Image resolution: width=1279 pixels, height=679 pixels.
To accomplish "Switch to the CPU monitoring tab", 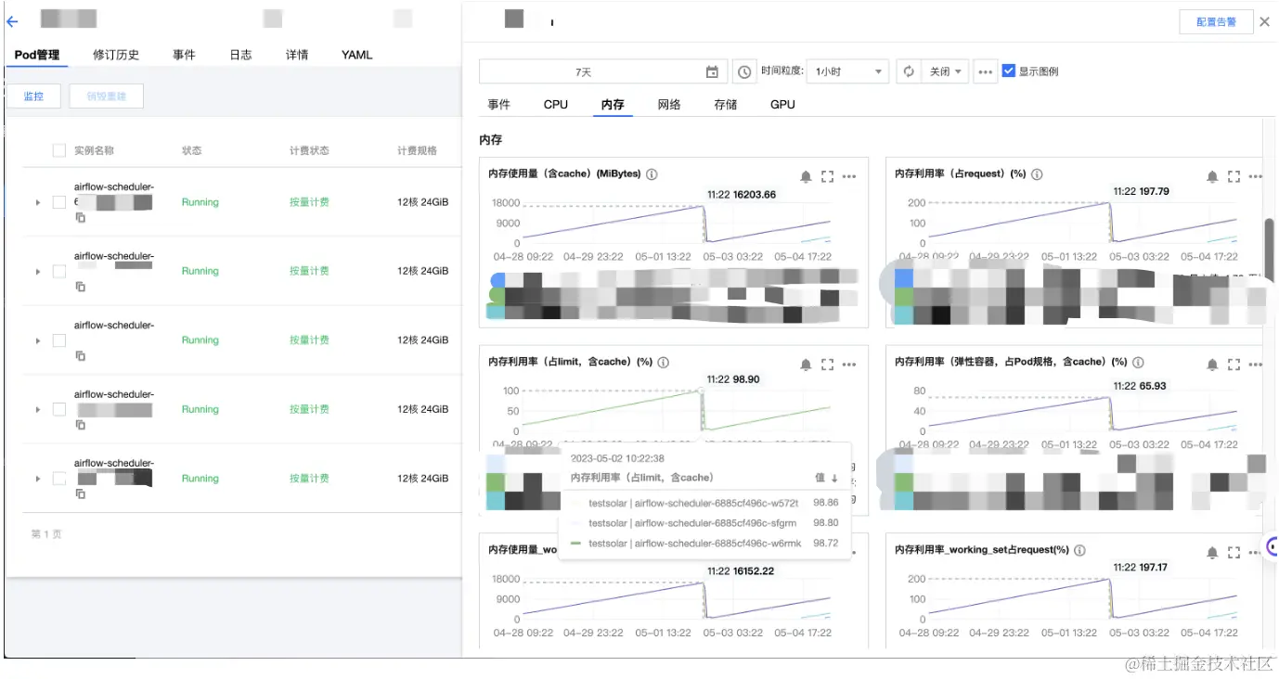I will click(x=556, y=105).
